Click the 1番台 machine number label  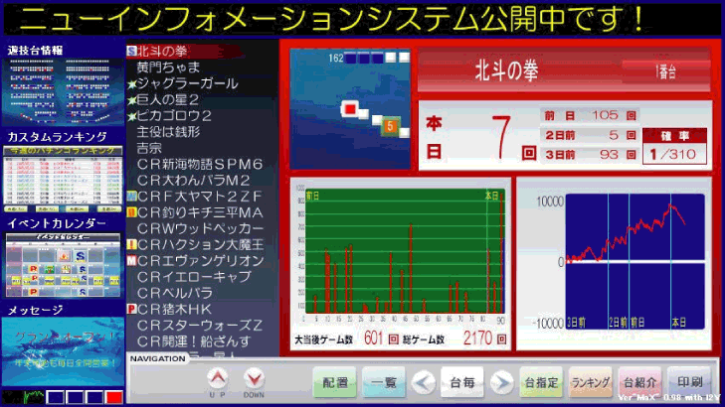665,71
